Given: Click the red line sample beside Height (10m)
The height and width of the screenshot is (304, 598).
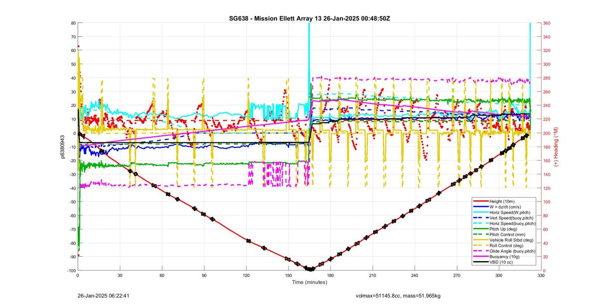Looking at the screenshot, I should click(x=481, y=201).
